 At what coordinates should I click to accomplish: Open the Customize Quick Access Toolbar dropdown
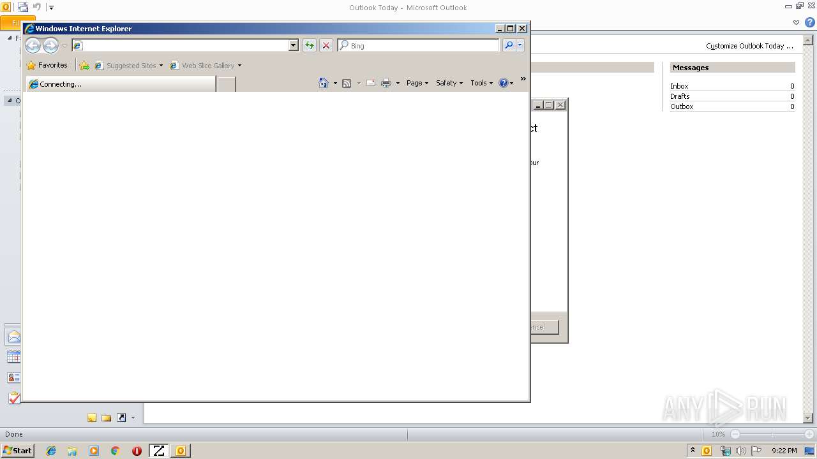pos(51,8)
